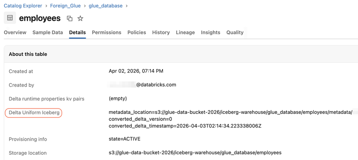
Task: Select the converted_delta_version=0 line
Action: click(x=141, y=119)
